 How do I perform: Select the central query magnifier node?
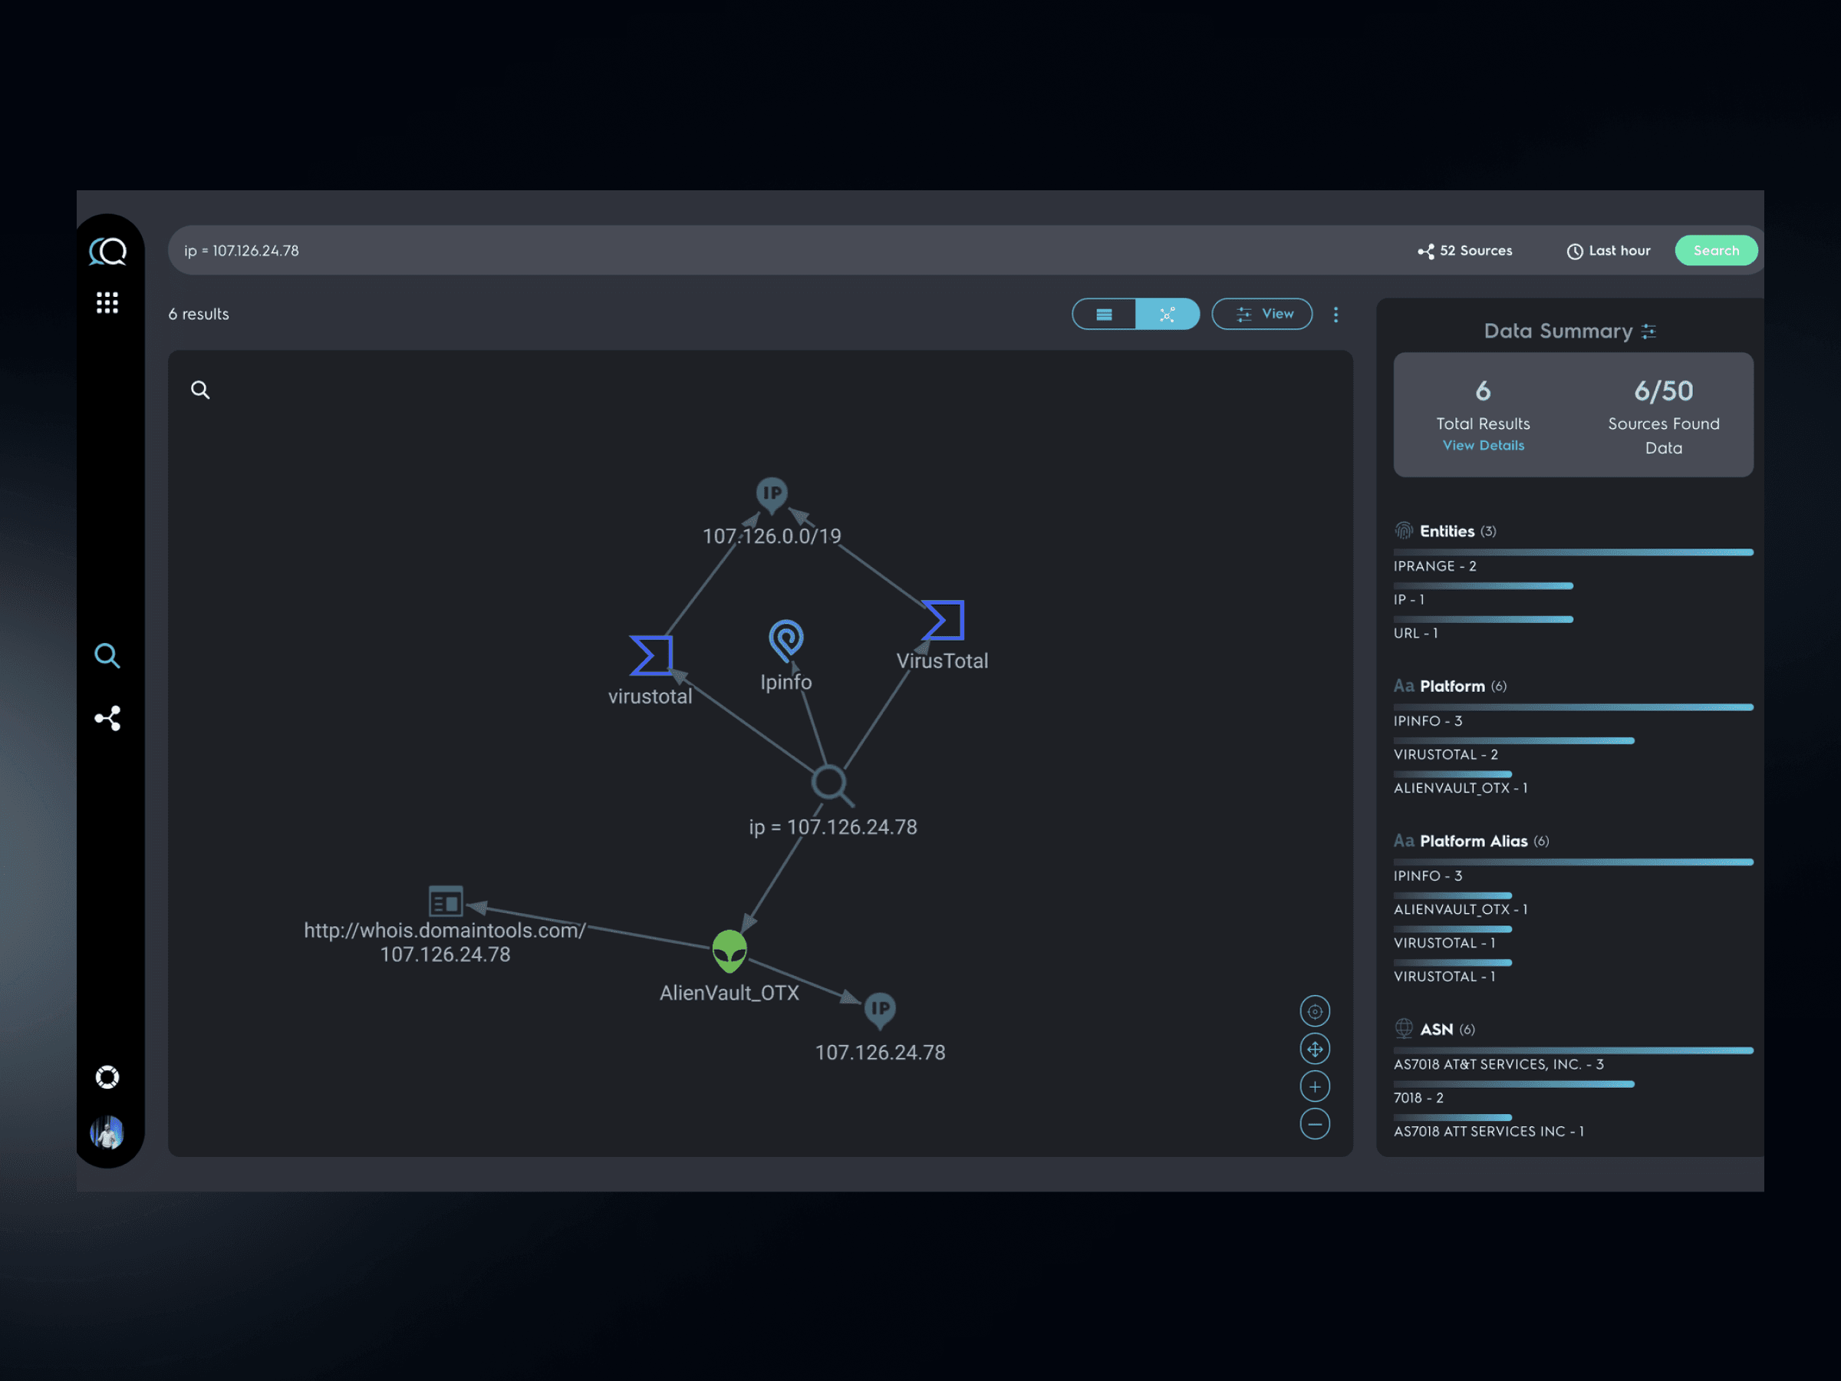click(x=831, y=784)
